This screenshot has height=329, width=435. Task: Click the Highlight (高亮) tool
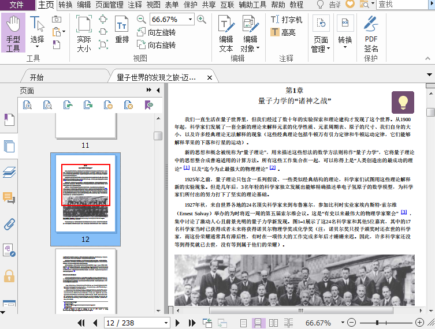coord(283,32)
